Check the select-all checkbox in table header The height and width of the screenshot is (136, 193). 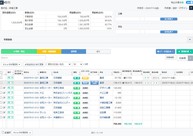(1, 72)
